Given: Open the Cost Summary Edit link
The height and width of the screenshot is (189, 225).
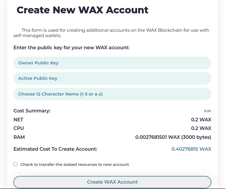Looking at the screenshot, I should coord(207,111).
